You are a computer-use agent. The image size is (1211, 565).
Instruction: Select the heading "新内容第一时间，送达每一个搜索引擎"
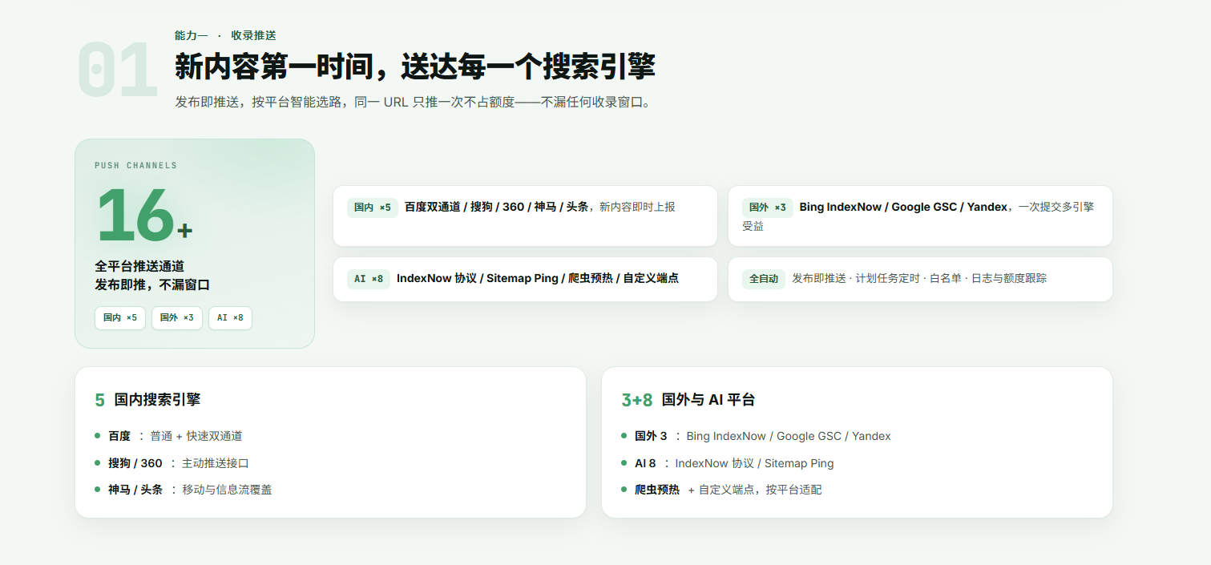415,67
